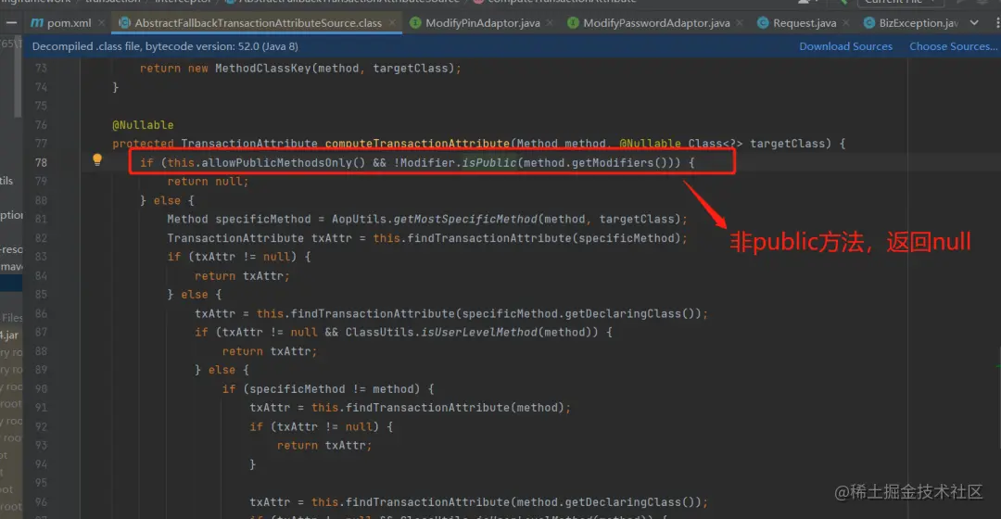Close the ModifyPinAdaptor.java tab
The width and height of the screenshot is (1001, 519).
[x=550, y=23]
